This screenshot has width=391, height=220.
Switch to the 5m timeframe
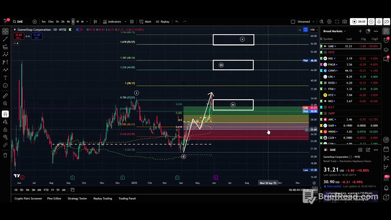44,22
